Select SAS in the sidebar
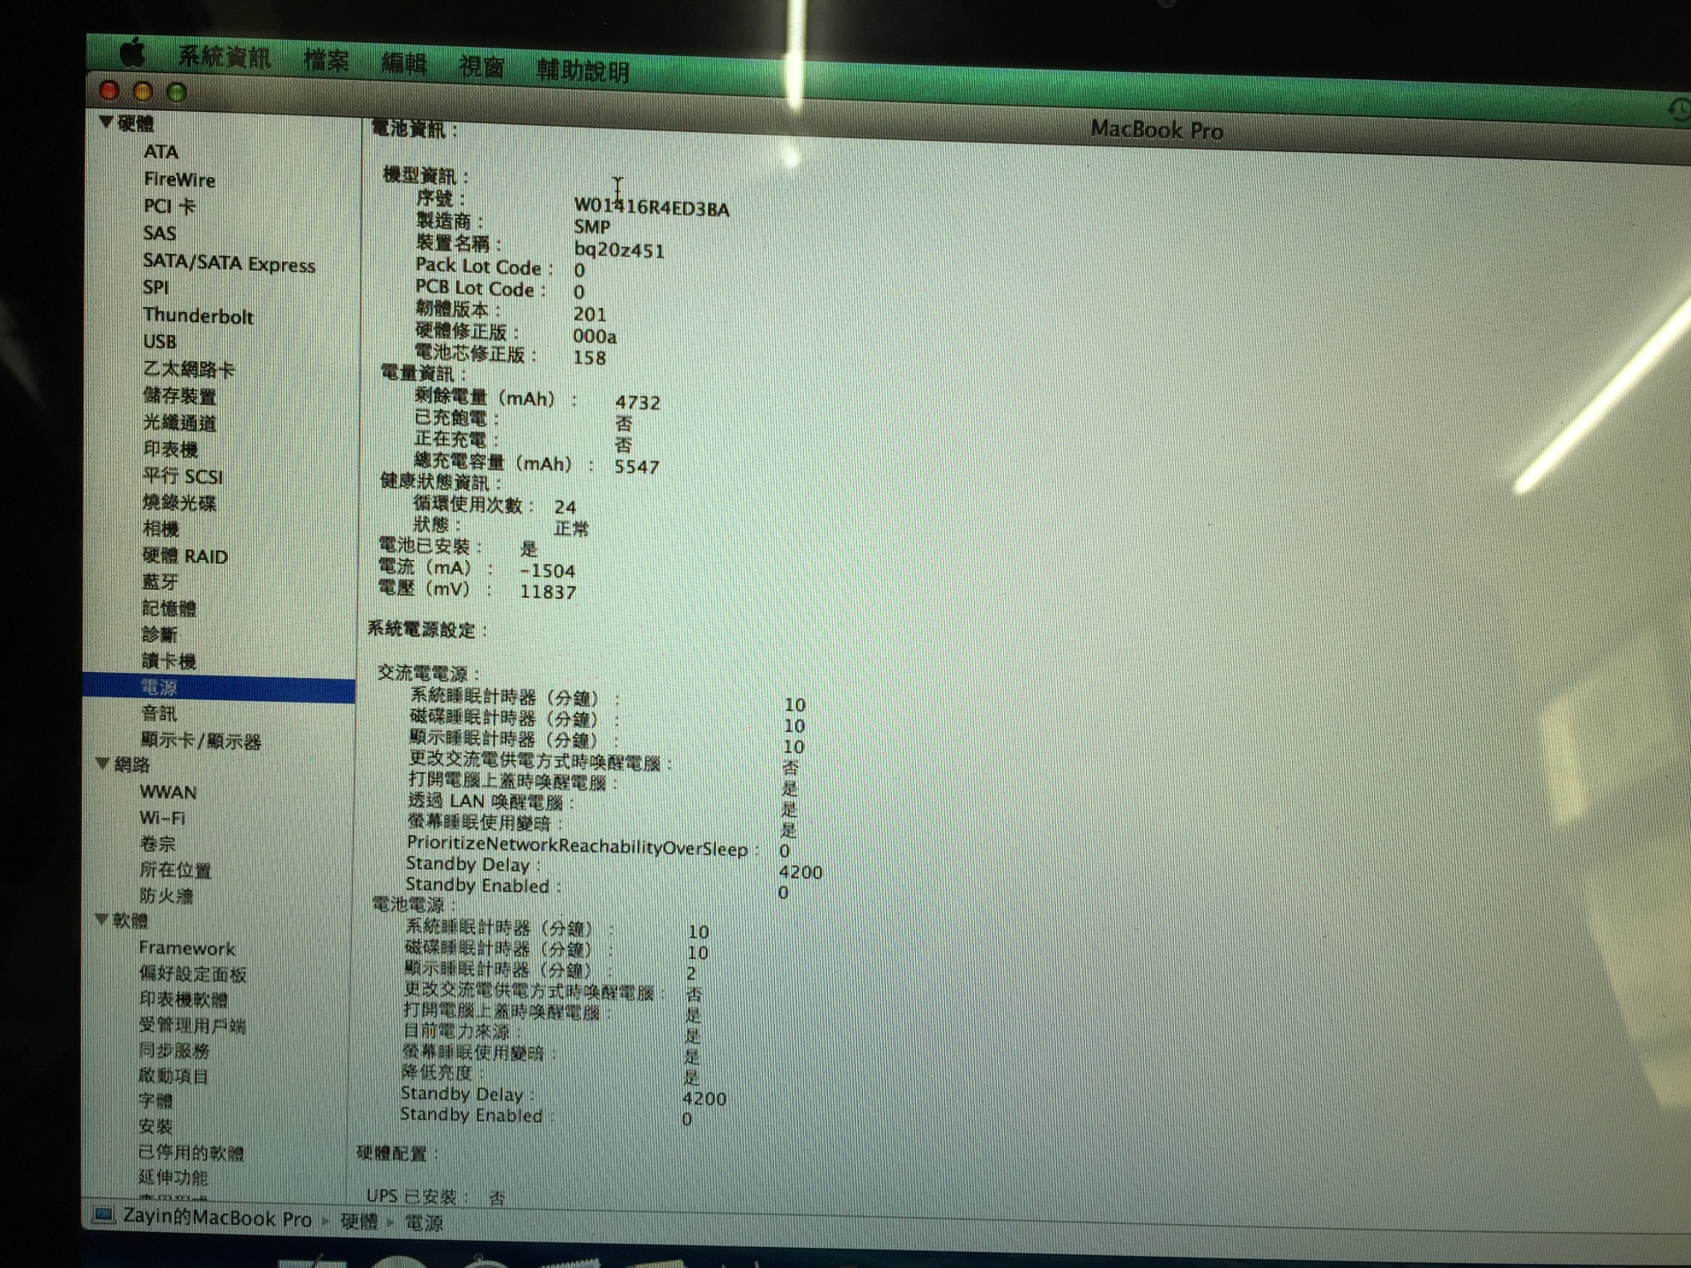Screen dimensions: 1691x1268 tap(159, 233)
